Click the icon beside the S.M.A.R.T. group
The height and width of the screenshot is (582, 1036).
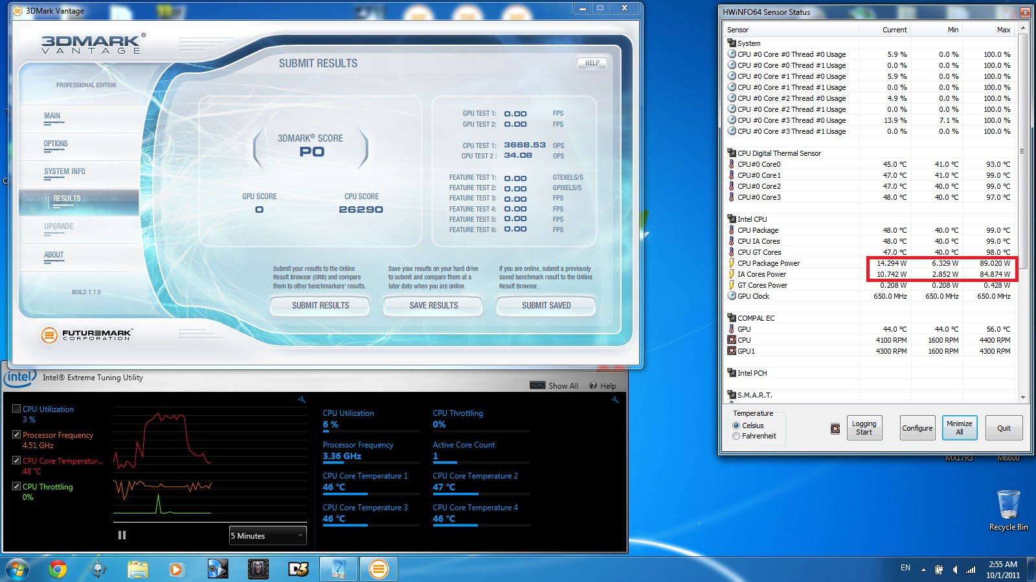[x=732, y=395]
